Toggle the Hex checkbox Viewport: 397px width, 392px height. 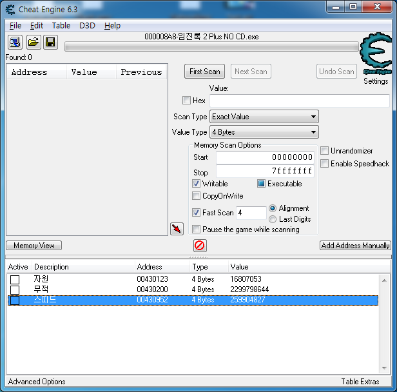tap(187, 101)
